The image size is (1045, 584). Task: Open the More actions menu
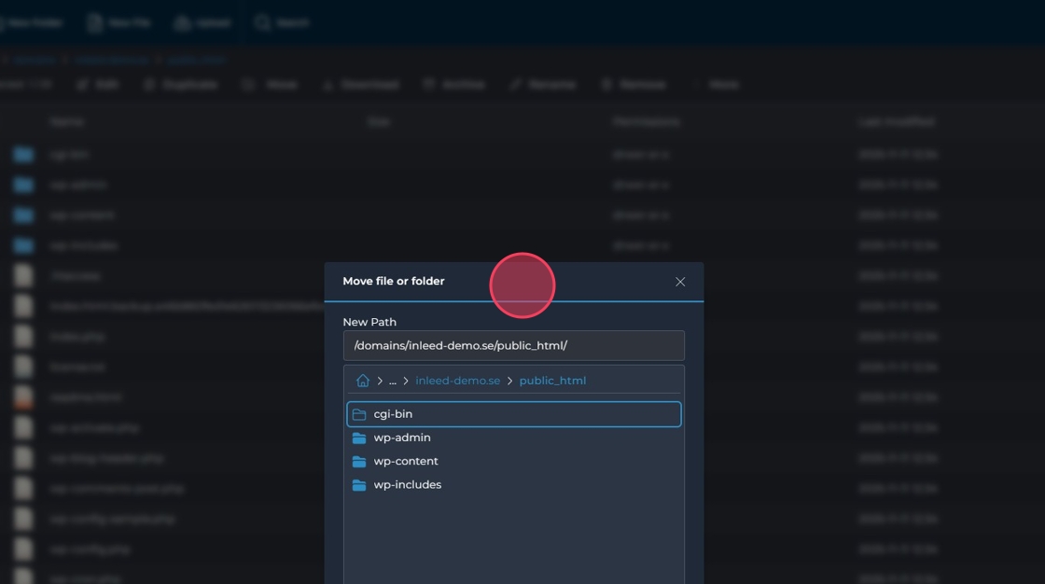click(717, 84)
